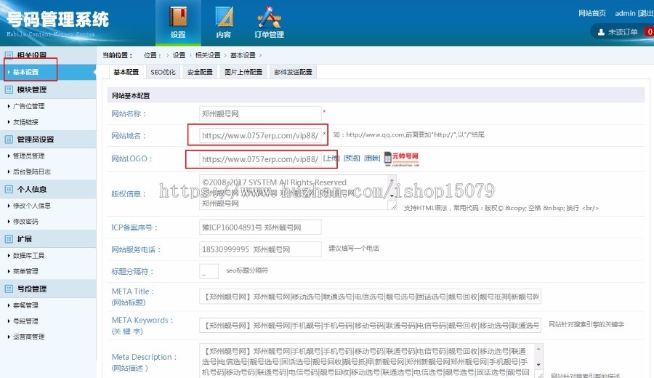Click into the 版权信息 text area
The width and height of the screenshot is (654, 378).
(294, 193)
